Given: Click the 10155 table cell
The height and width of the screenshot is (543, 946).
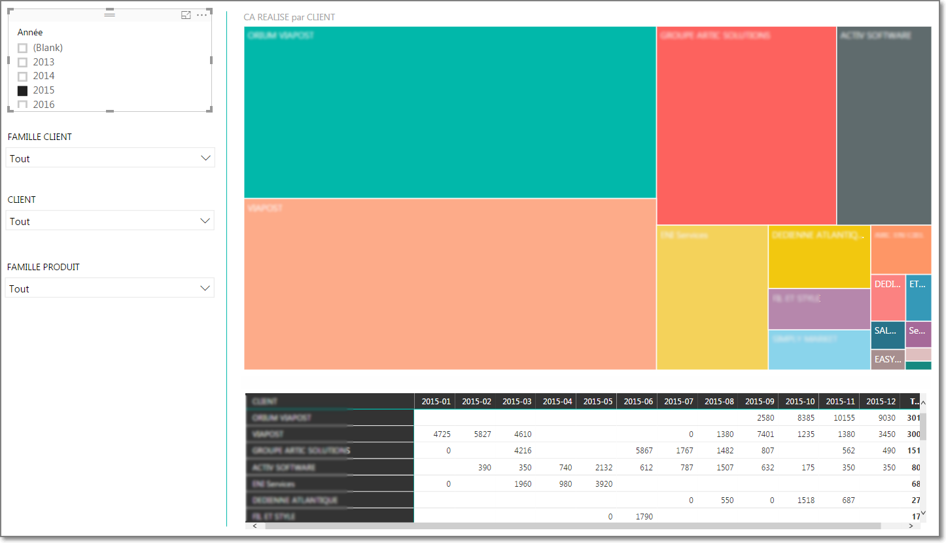Looking at the screenshot, I should pyautogui.click(x=844, y=417).
